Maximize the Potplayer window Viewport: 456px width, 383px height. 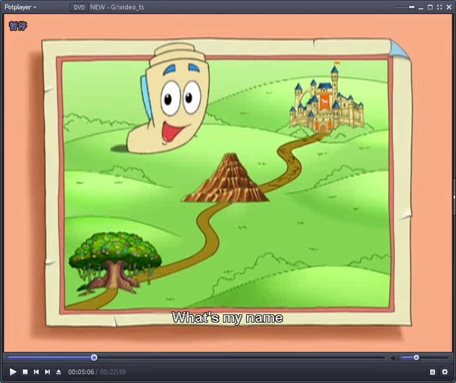430,7
